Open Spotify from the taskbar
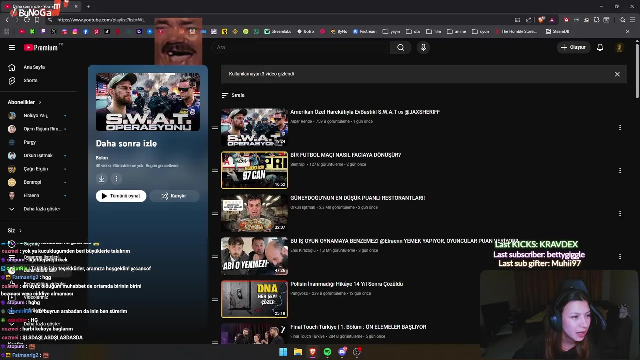640x360 pixels. tap(327, 352)
